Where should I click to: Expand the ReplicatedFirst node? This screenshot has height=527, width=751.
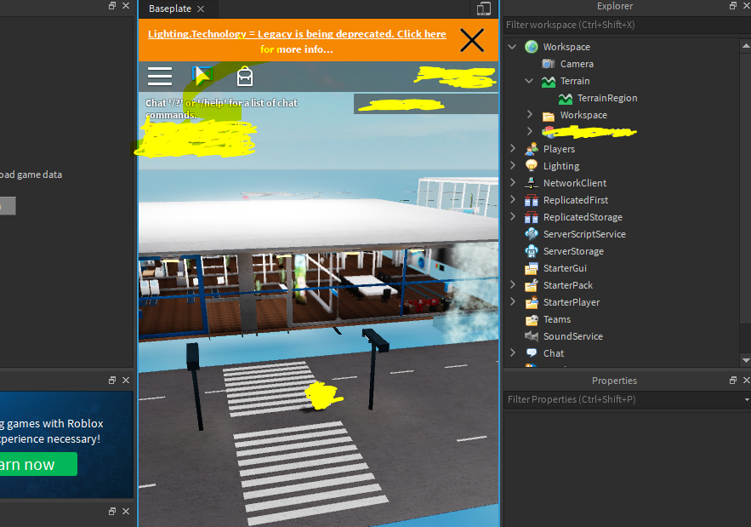[x=513, y=199]
